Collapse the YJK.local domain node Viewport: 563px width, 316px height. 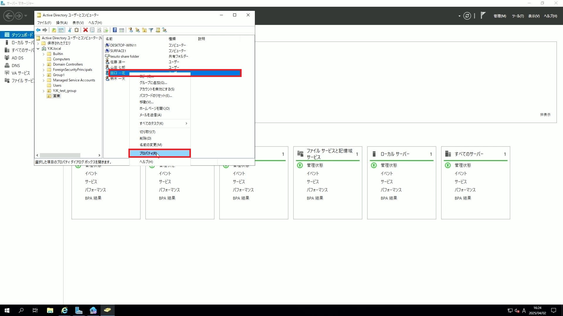pyautogui.click(x=38, y=49)
